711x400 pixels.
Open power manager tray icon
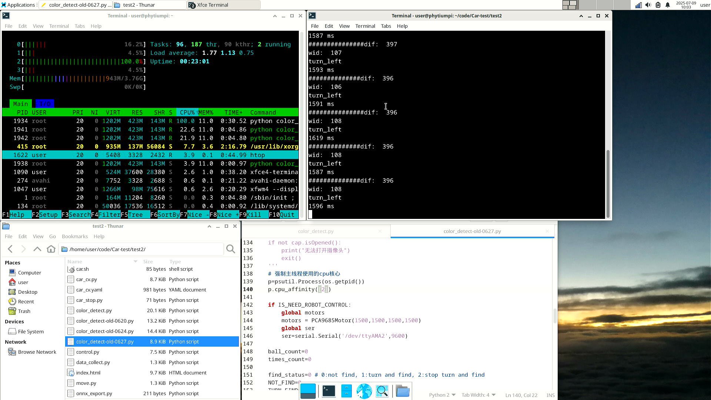pos(658,5)
